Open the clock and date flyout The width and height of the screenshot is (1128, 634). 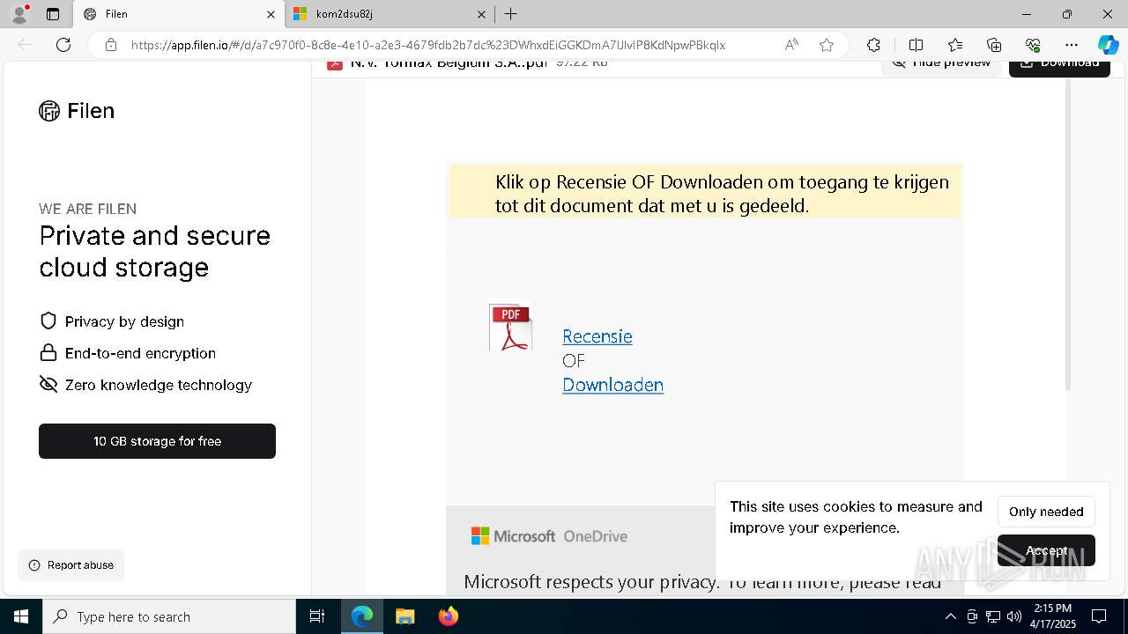[x=1053, y=616]
